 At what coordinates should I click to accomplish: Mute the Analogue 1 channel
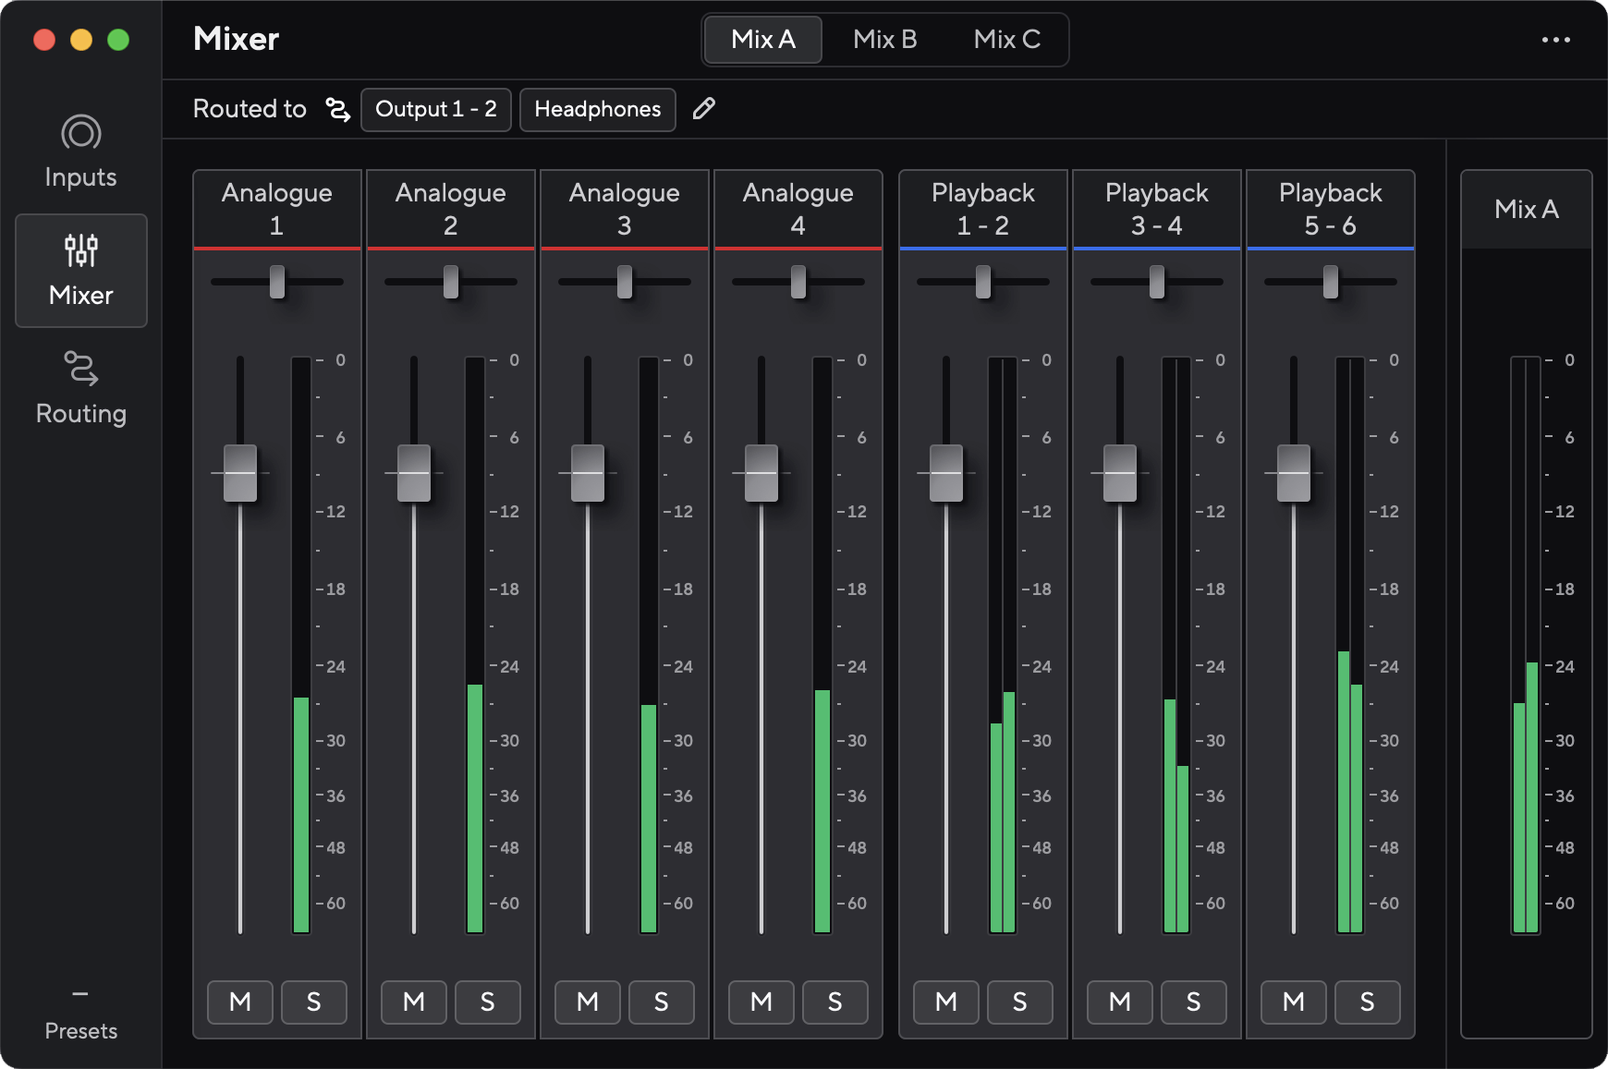click(x=240, y=1002)
